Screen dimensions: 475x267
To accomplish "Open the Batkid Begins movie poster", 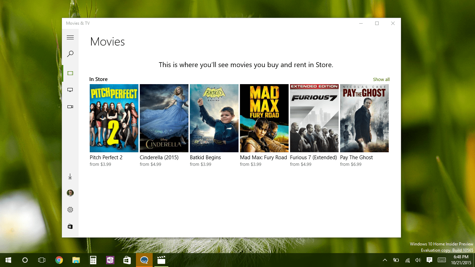I will 214,118.
